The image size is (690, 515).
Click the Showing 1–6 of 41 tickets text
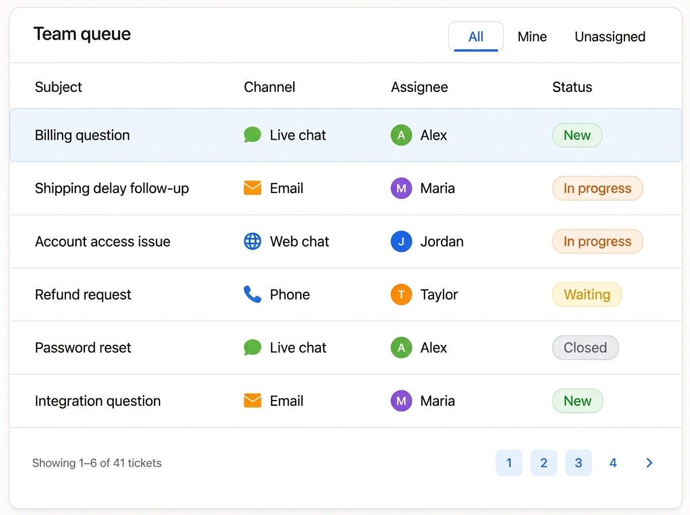point(97,463)
